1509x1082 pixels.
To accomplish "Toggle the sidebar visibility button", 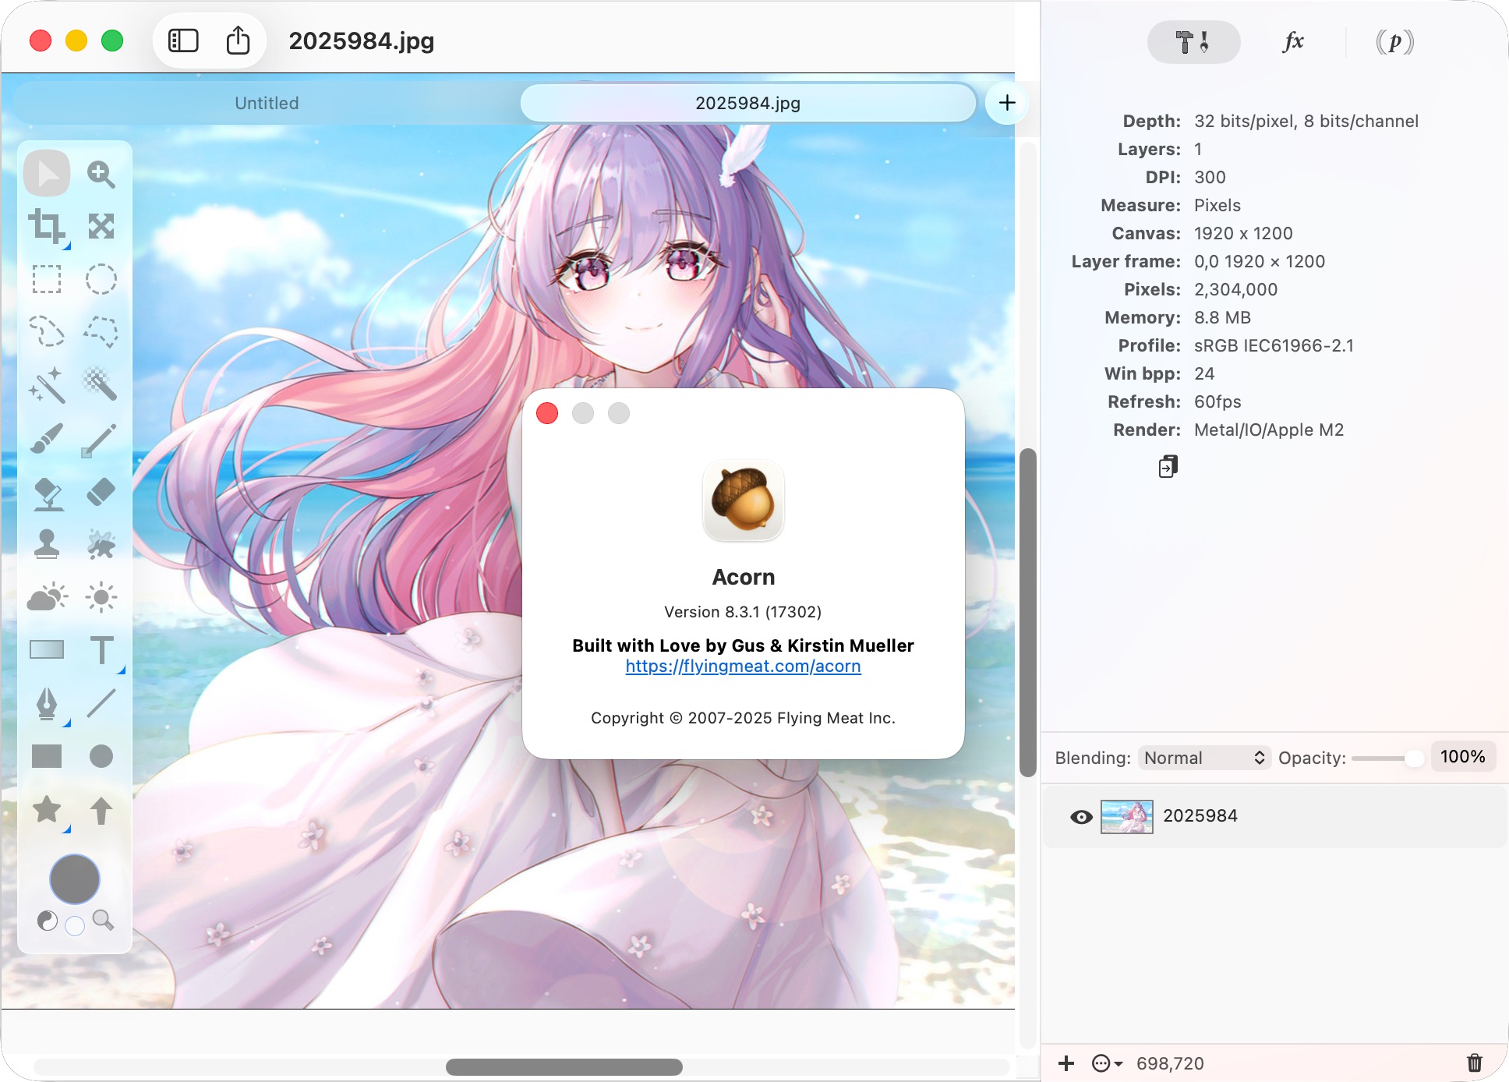I will click(x=183, y=41).
